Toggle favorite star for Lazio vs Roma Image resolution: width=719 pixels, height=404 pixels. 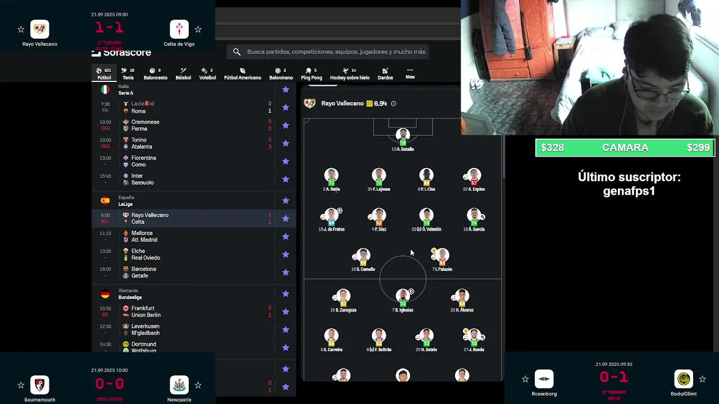pos(286,107)
